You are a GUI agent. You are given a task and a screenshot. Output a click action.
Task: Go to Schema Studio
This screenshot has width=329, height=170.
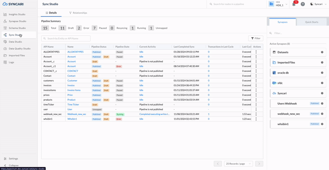click(17, 28)
